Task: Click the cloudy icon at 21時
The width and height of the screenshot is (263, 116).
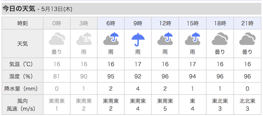Action: (247, 39)
